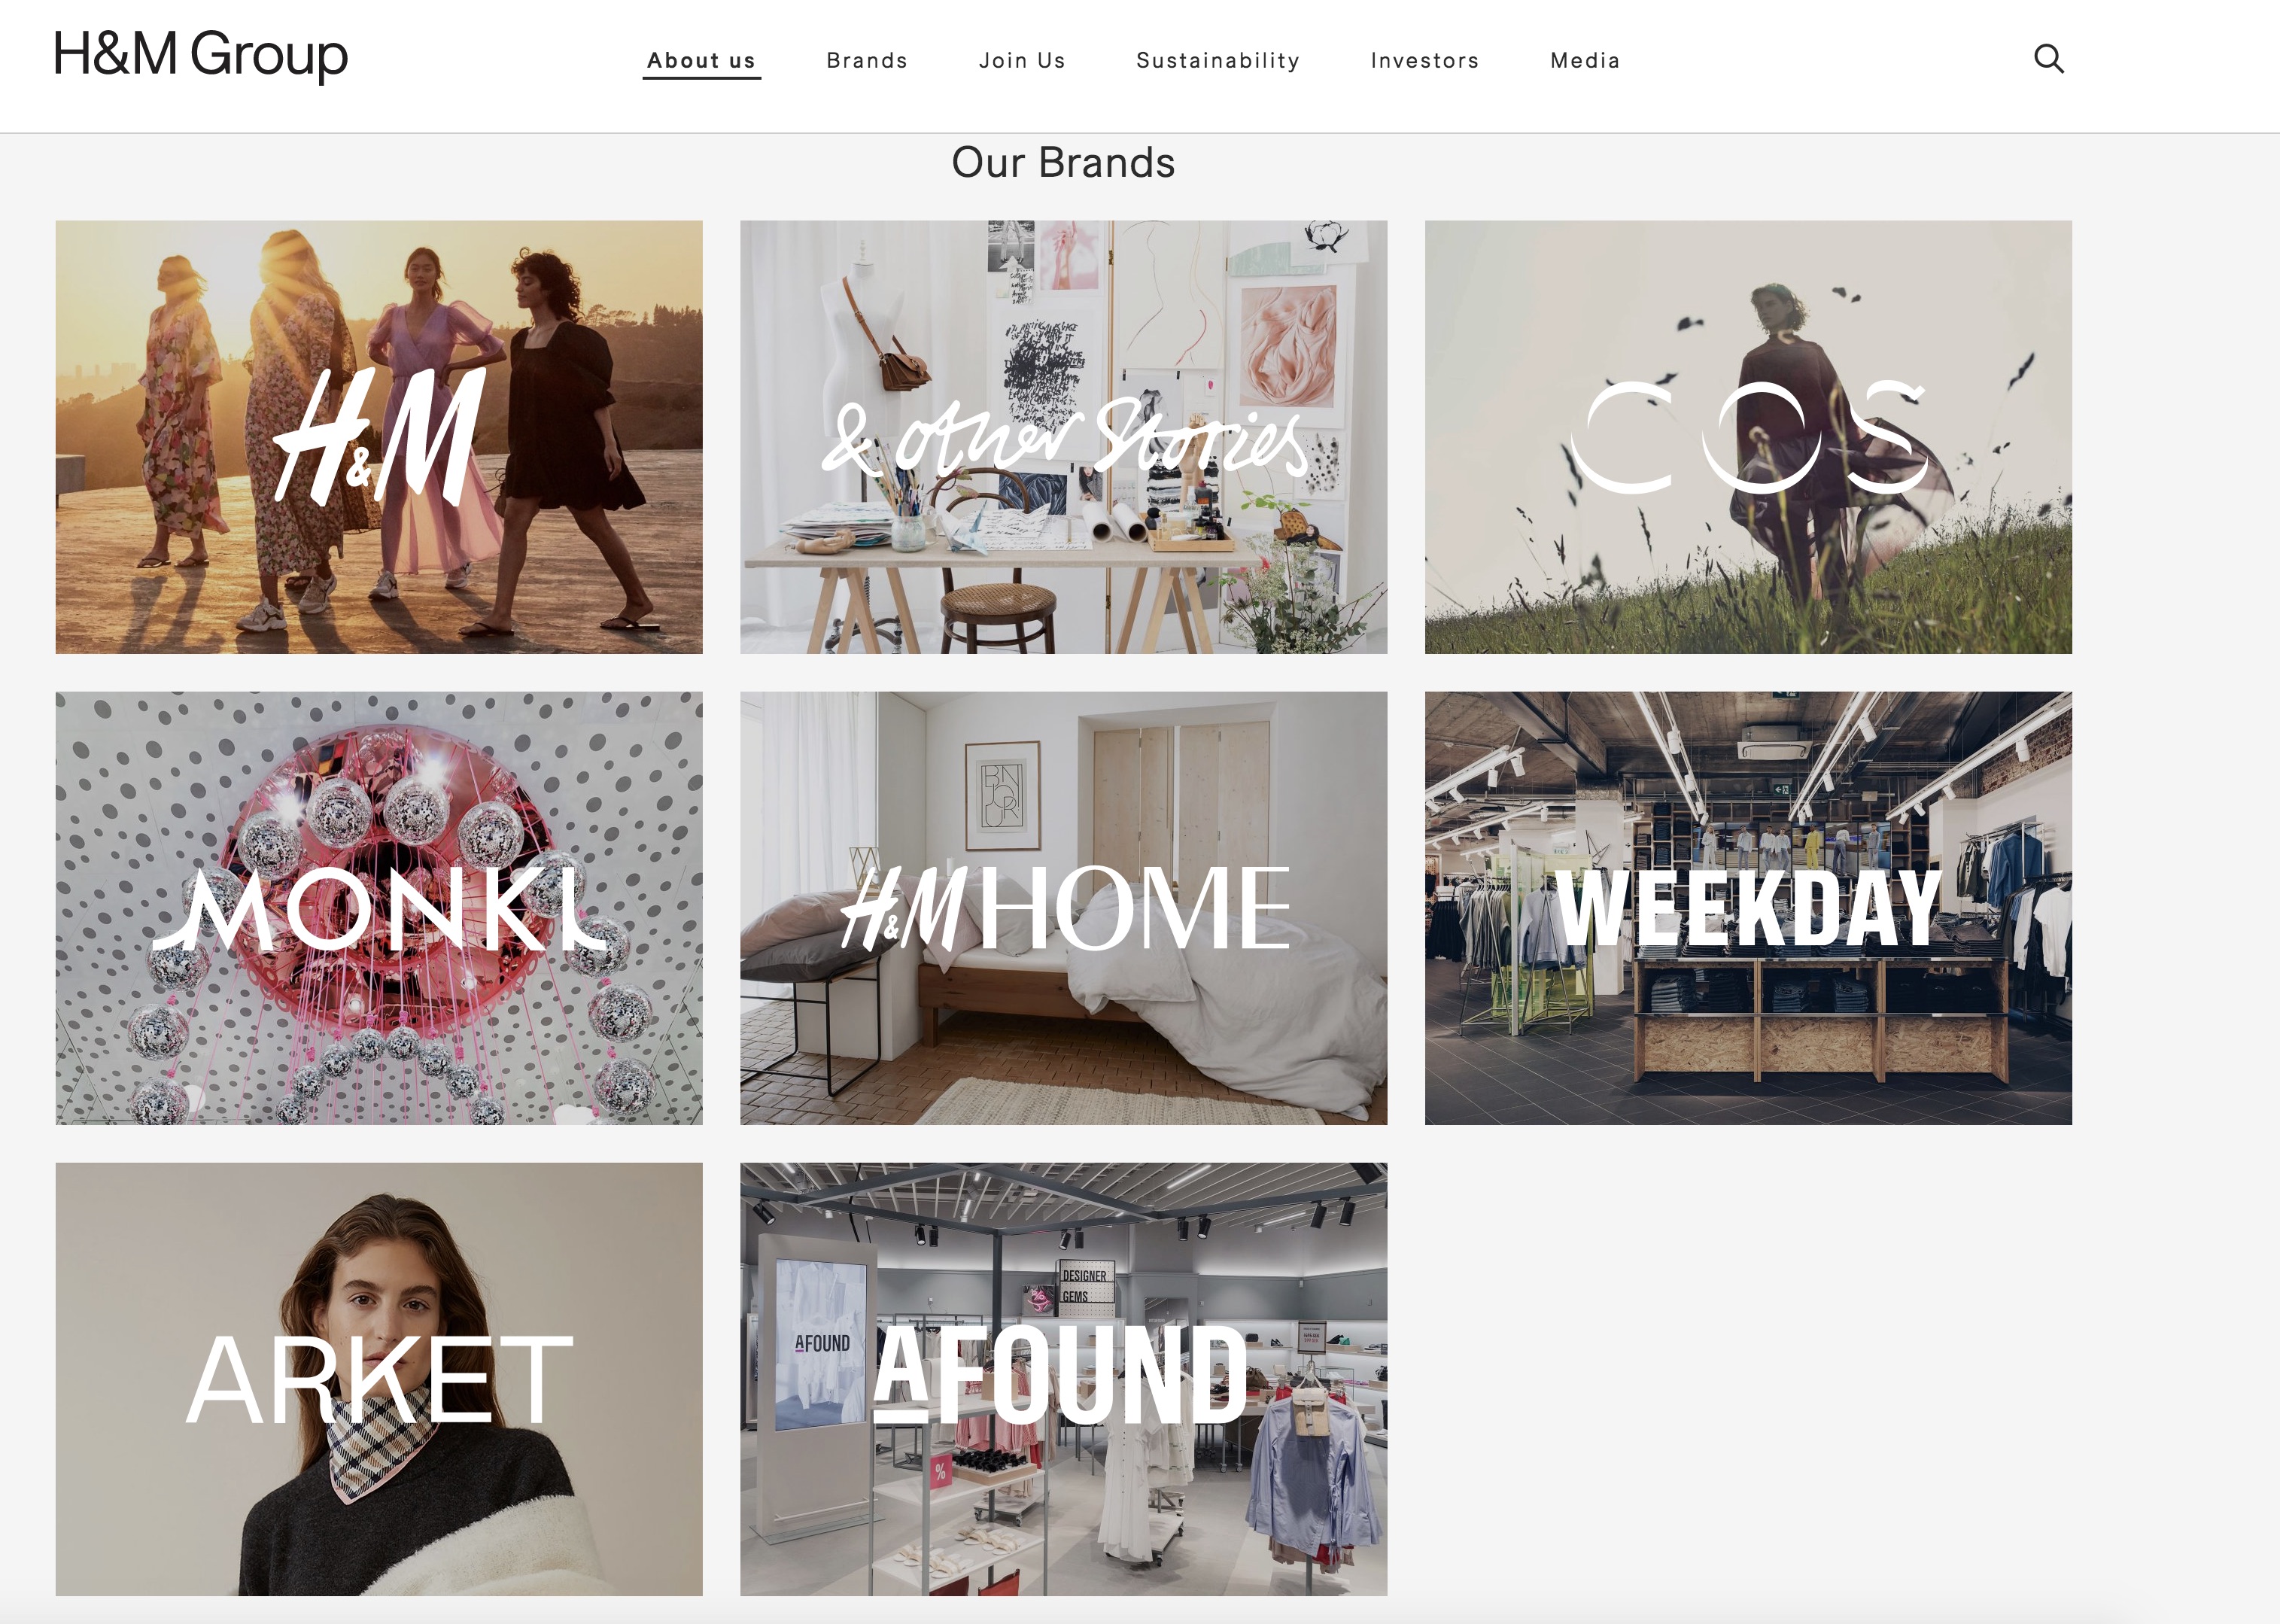Go to the Investors section

tap(1425, 61)
